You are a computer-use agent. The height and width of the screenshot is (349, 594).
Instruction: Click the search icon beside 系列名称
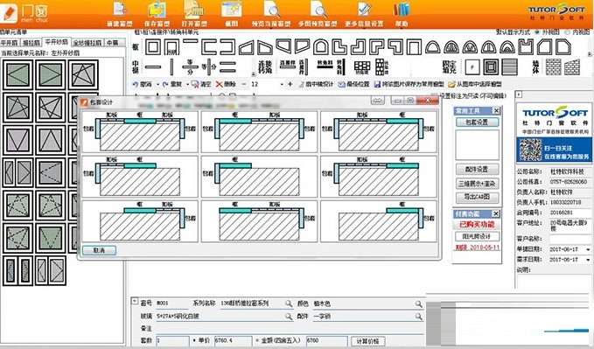click(289, 304)
